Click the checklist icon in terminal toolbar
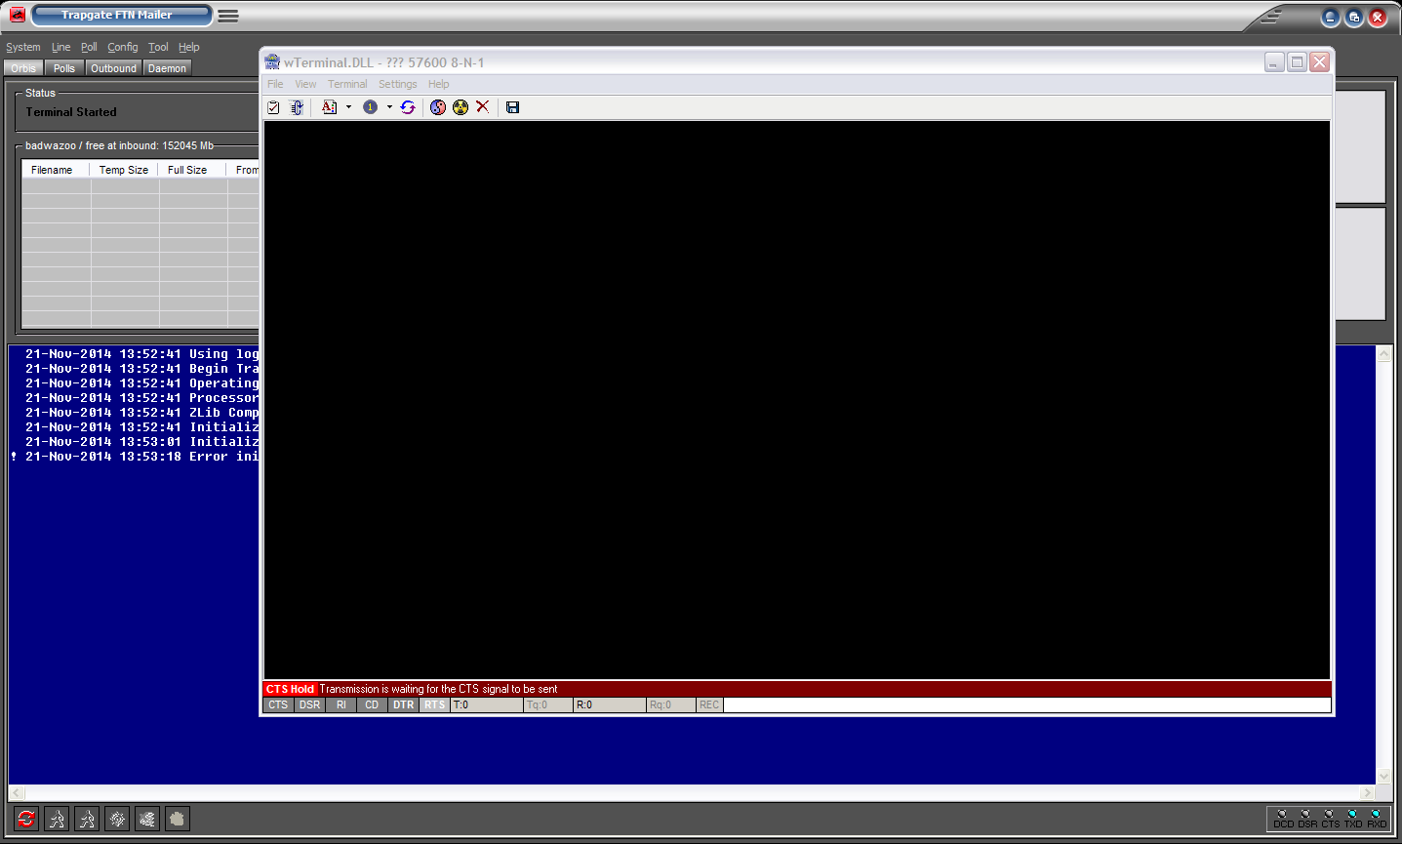 (x=274, y=107)
